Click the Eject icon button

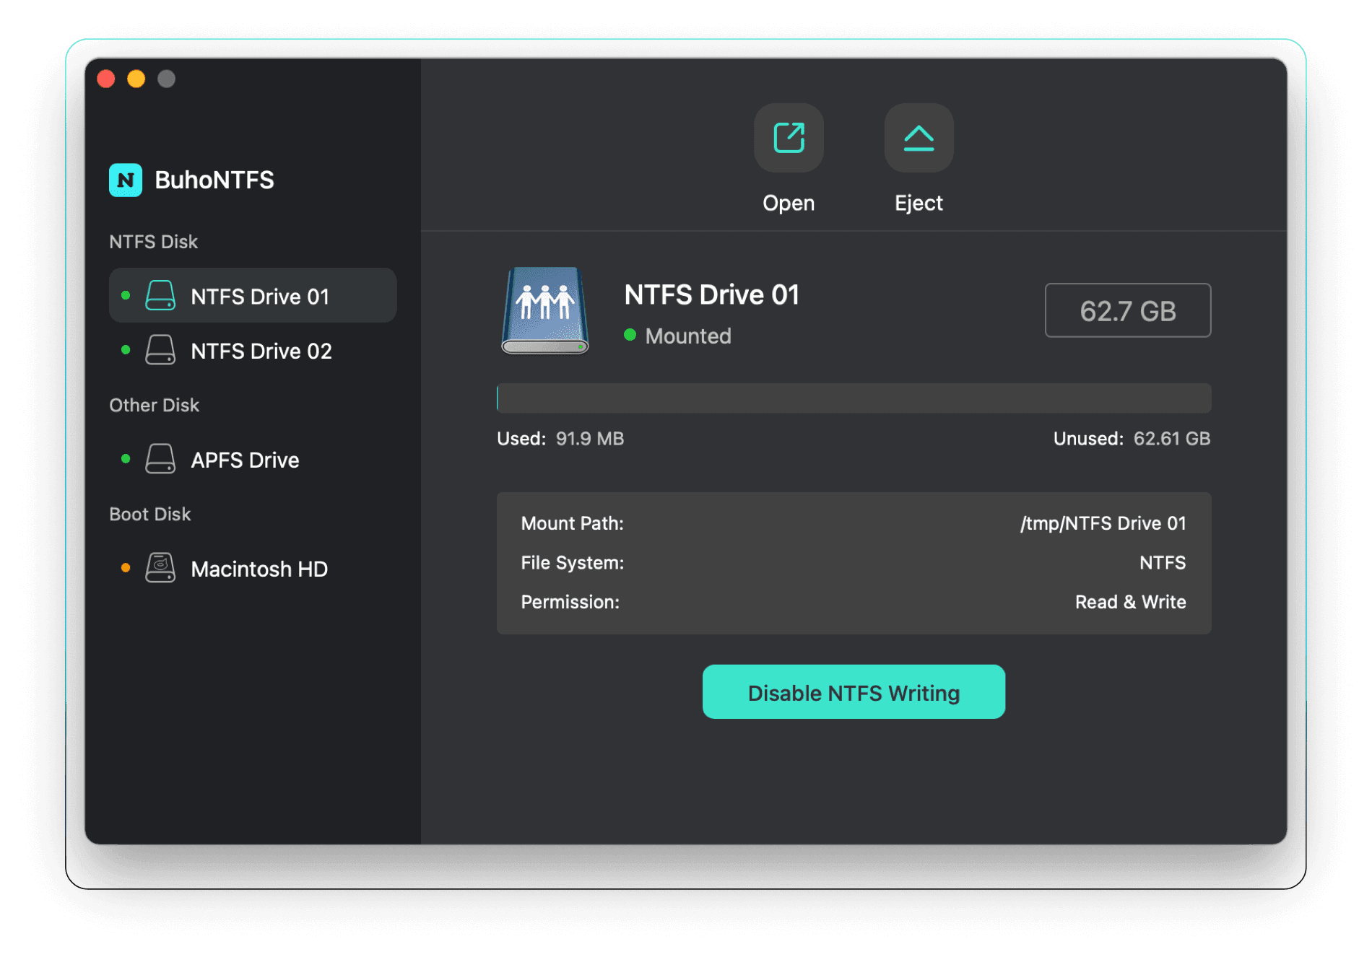click(x=919, y=138)
